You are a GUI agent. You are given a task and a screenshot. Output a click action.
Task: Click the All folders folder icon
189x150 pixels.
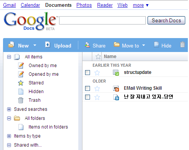coord(17,118)
